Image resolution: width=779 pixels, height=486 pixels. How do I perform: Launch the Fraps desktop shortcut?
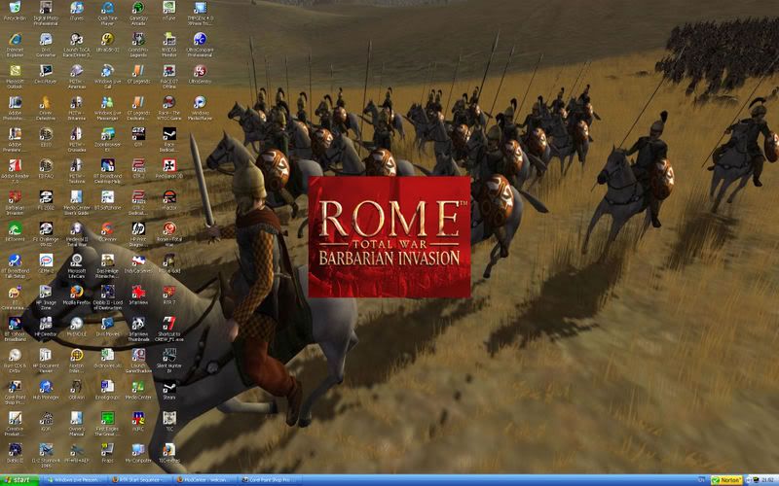tap(107, 449)
